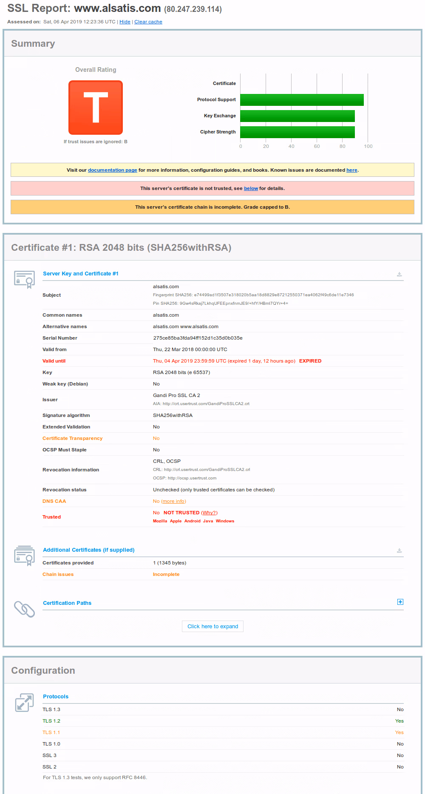Click 'If trust issues are ignored: B' text
This screenshot has width=425, height=794.
pos(96,142)
